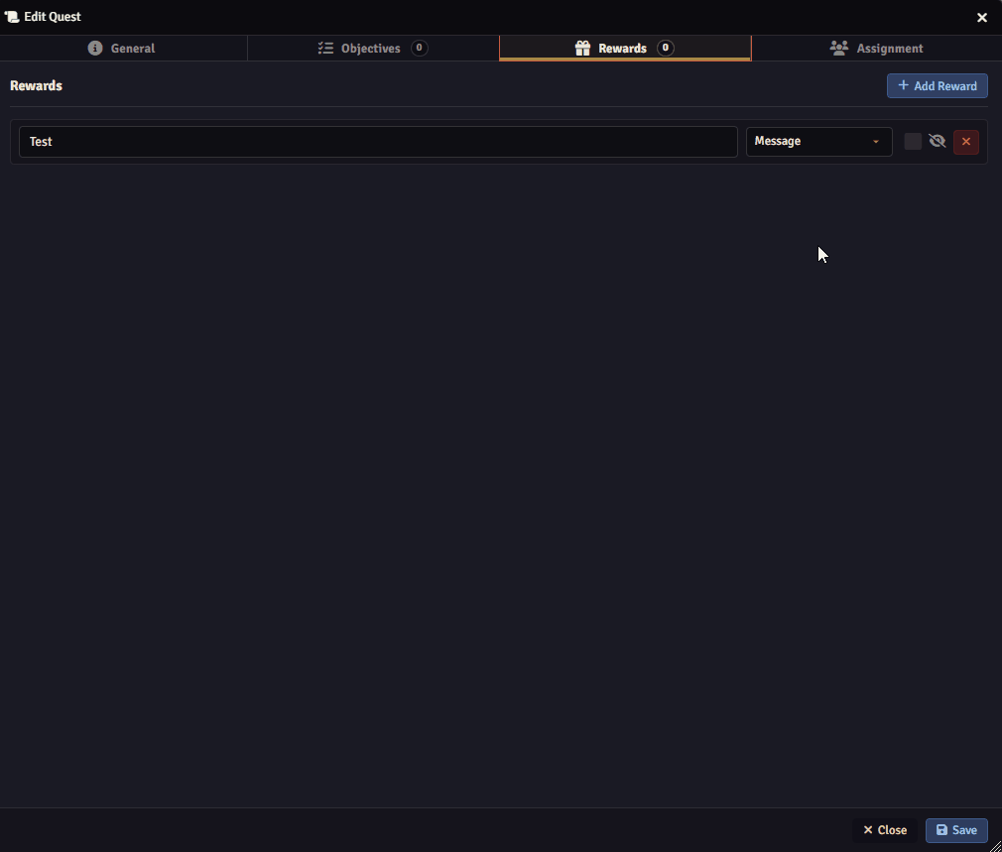The height and width of the screenshot is (852, 1002).
Task: Close the Edit Quest window via the title bar X
Action: coord(982,17)
